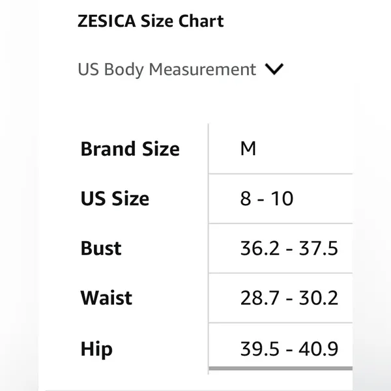Click the 37.5 upper bust number
The width and height of the screenshot is (391, 391).
click(x=319, y=248)
